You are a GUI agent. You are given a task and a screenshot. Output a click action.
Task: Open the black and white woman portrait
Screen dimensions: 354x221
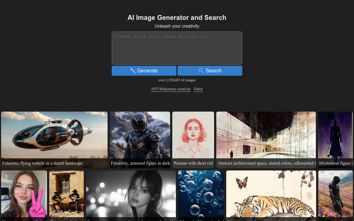[x=131, y=196]
